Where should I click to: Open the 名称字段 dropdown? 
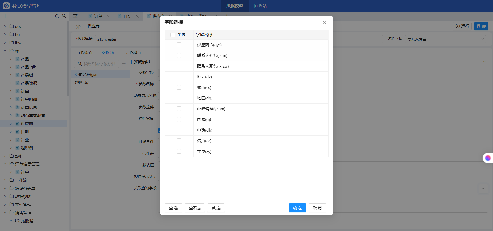[x=445, y=39]
